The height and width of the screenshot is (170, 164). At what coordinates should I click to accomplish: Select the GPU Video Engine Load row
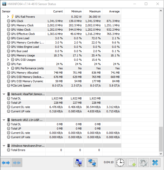pyautogui.click(x=61, y=47)
